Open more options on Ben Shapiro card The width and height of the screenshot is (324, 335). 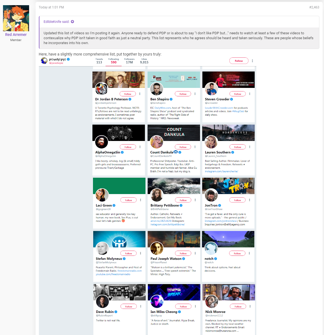195,94
